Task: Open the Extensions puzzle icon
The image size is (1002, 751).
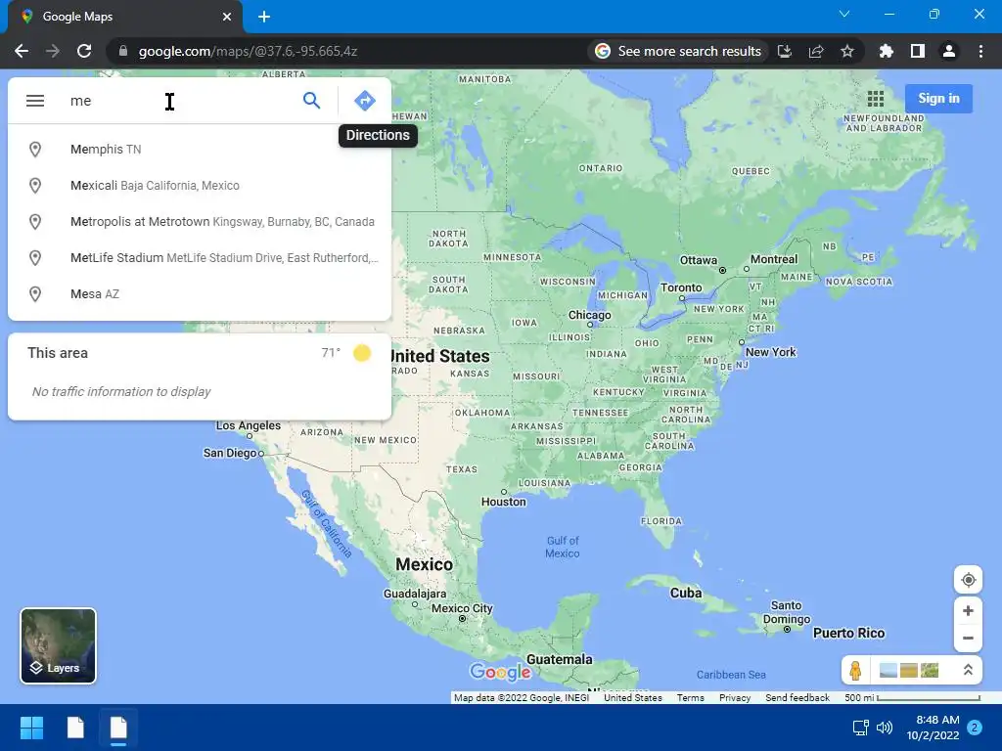Action: tap(886, 51)
